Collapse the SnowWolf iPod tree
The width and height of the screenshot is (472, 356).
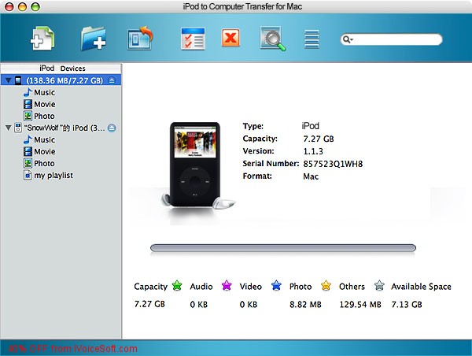click(9, 128)
